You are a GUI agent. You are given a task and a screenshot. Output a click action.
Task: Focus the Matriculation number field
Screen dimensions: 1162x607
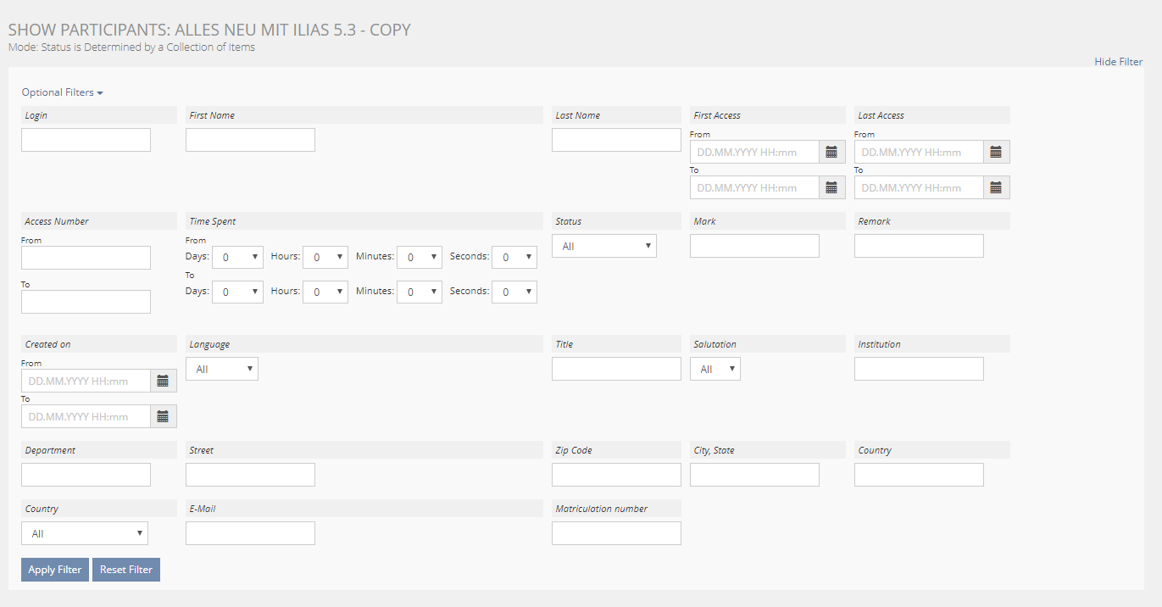pos(616,533)
